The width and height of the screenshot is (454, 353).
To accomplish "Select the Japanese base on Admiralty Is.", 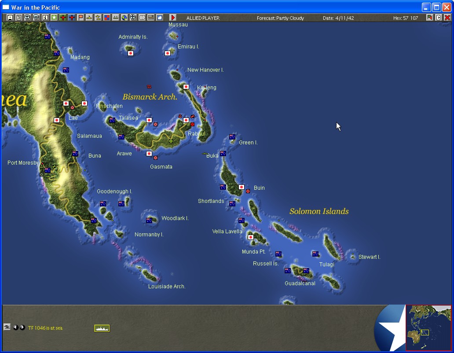I will (131, 53).
